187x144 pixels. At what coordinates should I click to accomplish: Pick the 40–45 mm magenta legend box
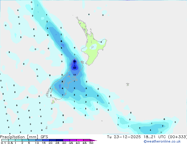(80, 140)
